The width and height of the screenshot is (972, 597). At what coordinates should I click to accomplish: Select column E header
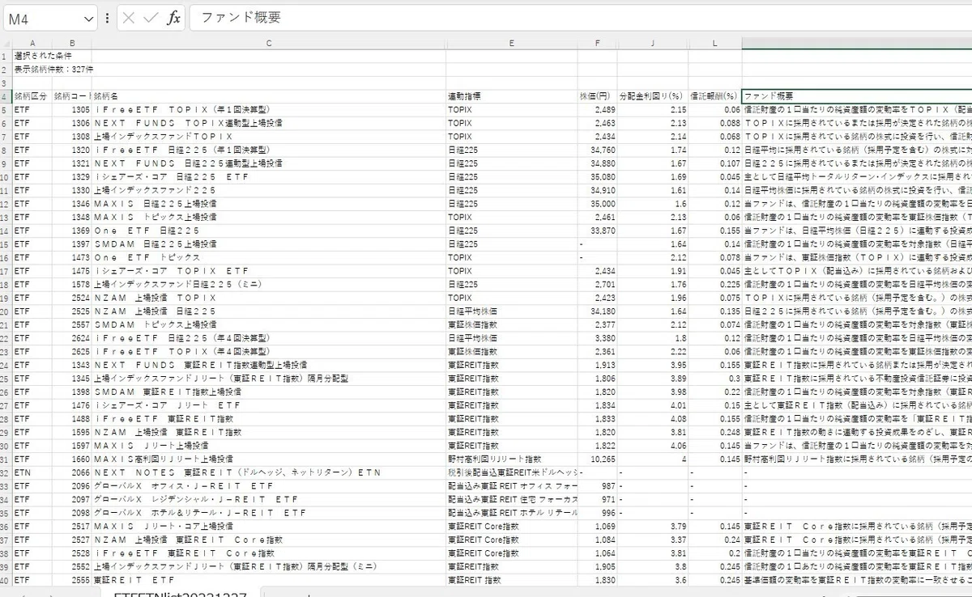click(x=513, y=42)
